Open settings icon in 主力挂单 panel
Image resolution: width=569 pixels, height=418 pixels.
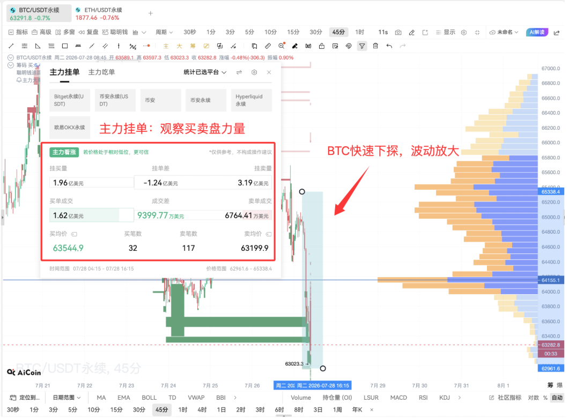(x=254, y=72)
